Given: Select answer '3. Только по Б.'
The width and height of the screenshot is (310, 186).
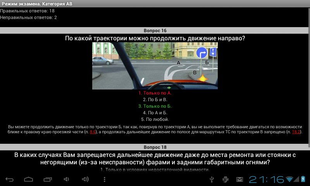Looking at the screenshot, I should tap(155, 106).
